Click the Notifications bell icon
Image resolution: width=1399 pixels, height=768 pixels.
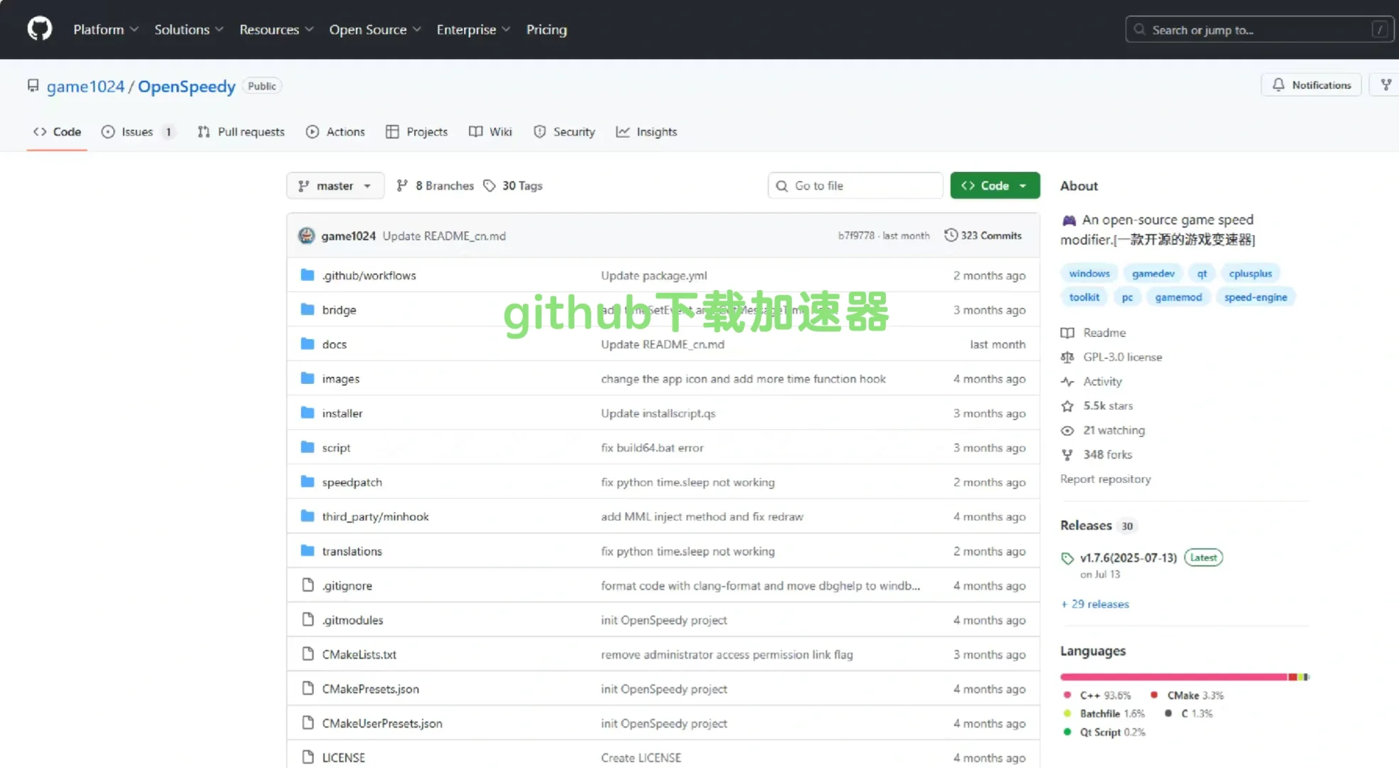tap(1278, 84)
